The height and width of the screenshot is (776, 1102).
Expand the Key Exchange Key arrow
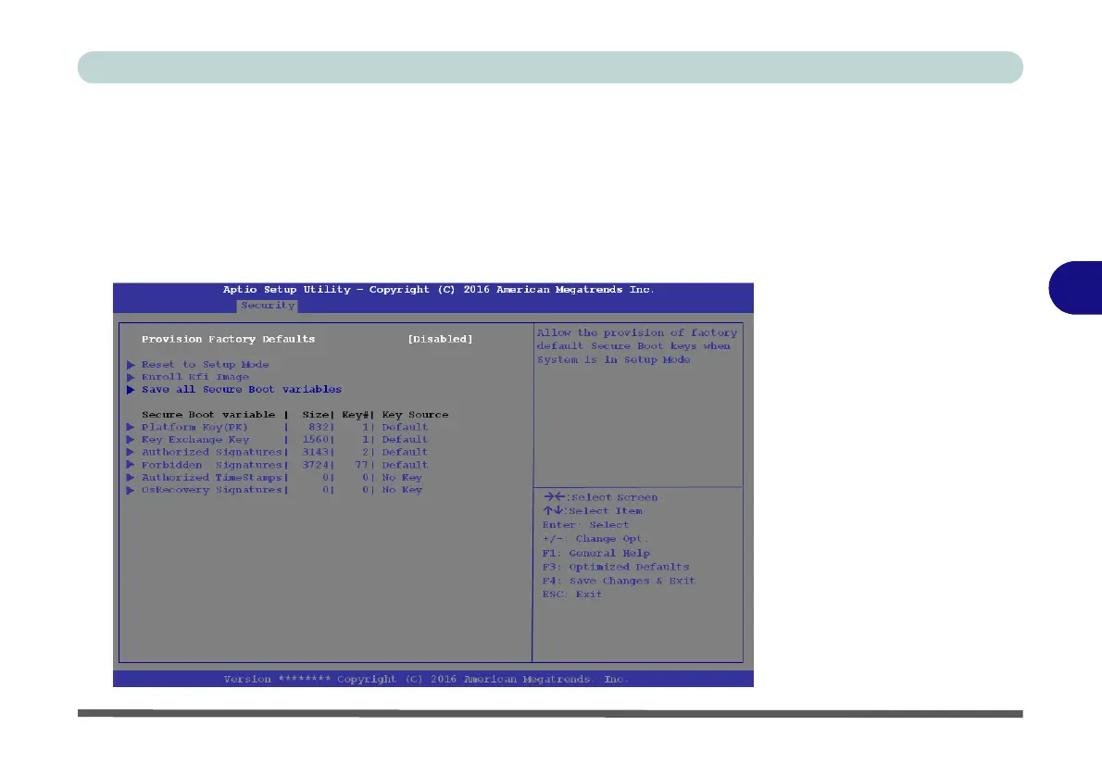point(131,440)
